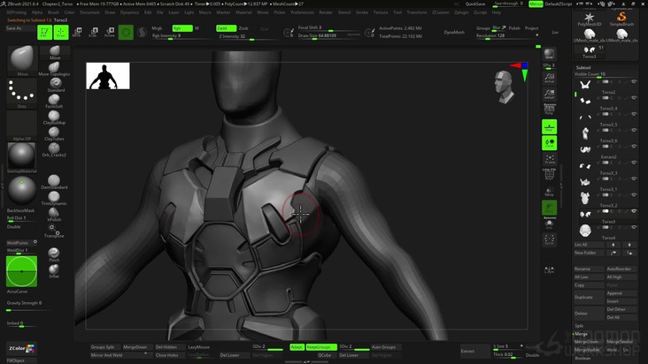Click the Append button

pyautogui.click(x=621, y=293)
